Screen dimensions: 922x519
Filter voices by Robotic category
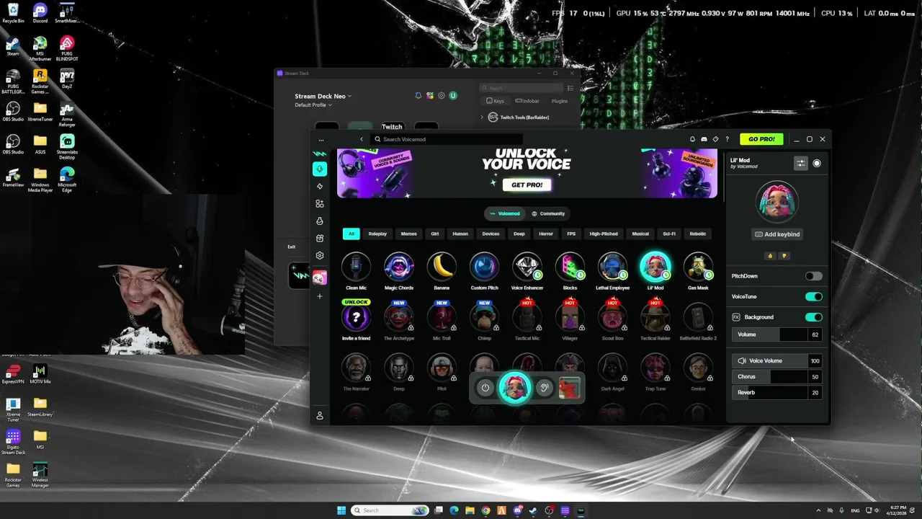(698, 234)
